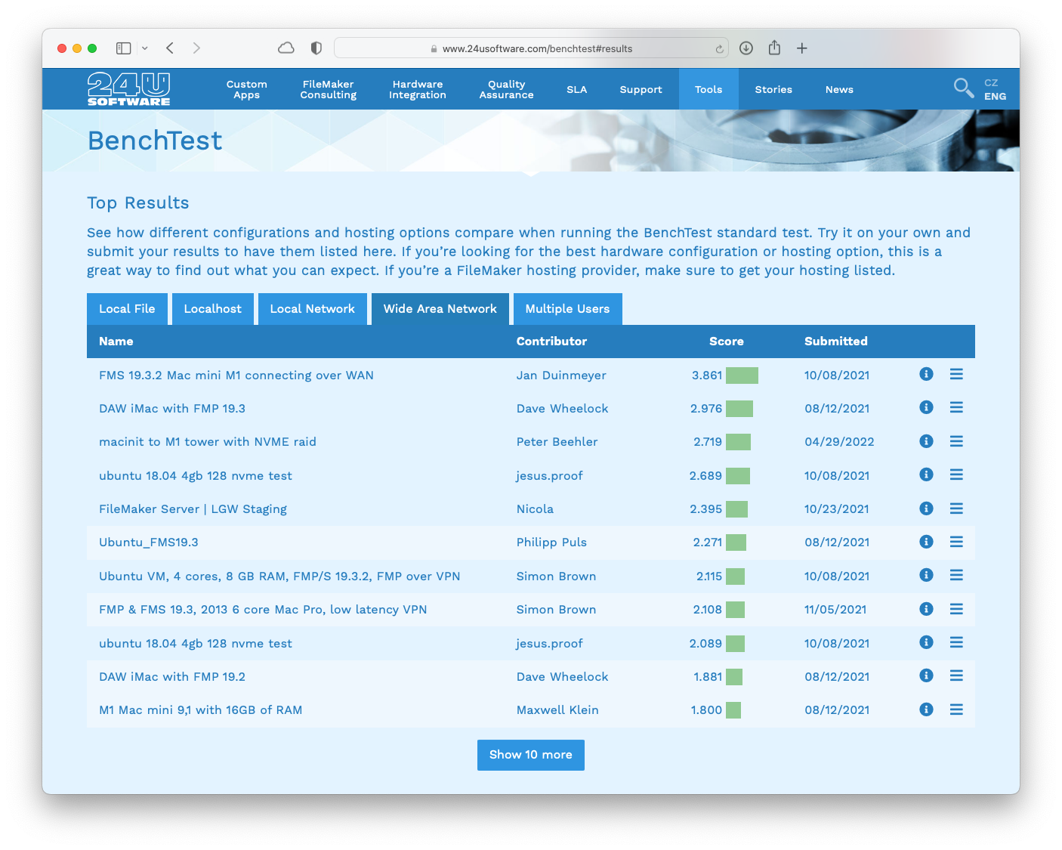Viewport: 1062px width, 850px height.
Task: Switch to the Localhost tab
Action: pos(213,309)
